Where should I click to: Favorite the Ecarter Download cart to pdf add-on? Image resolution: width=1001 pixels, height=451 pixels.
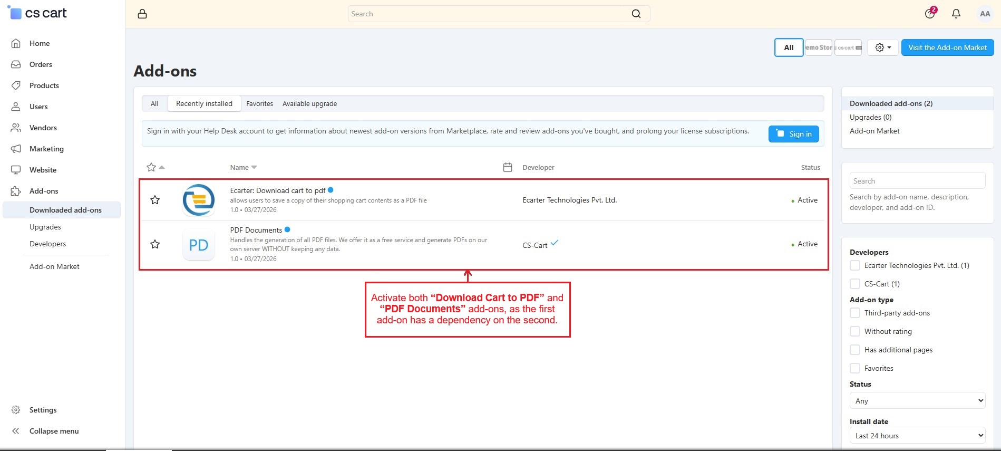155,200
